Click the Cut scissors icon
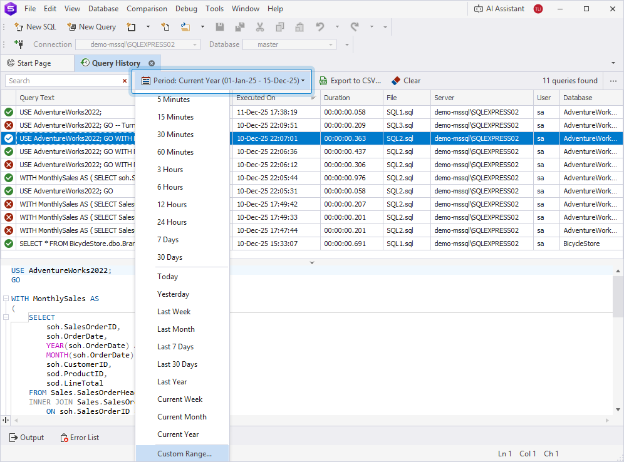 click(260, 27)
